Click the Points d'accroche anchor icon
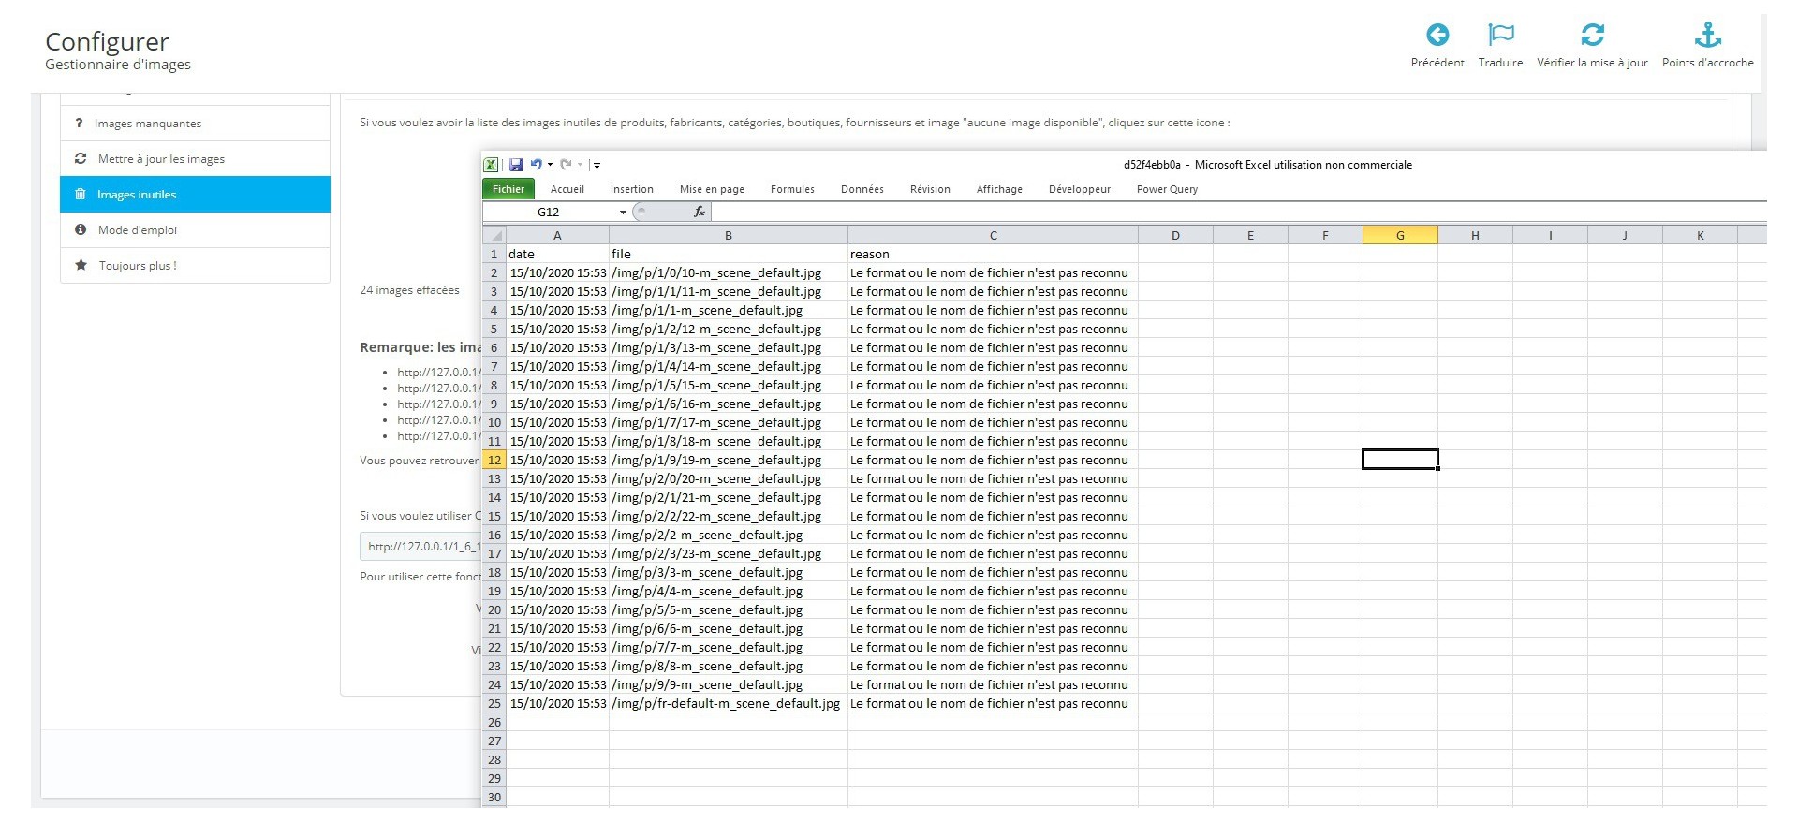The width and height of the screenshot is (1798, 822). tap(1707, 36)
